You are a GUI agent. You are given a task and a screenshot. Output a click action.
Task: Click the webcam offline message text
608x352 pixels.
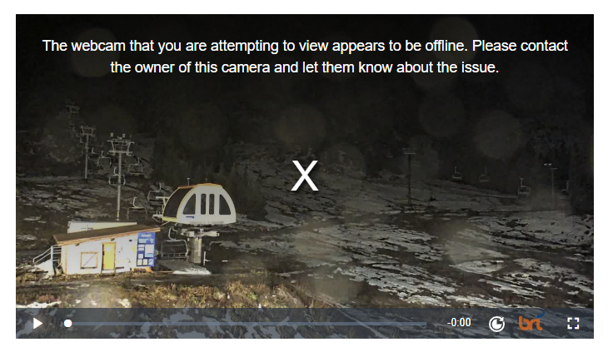click(305, 57)
